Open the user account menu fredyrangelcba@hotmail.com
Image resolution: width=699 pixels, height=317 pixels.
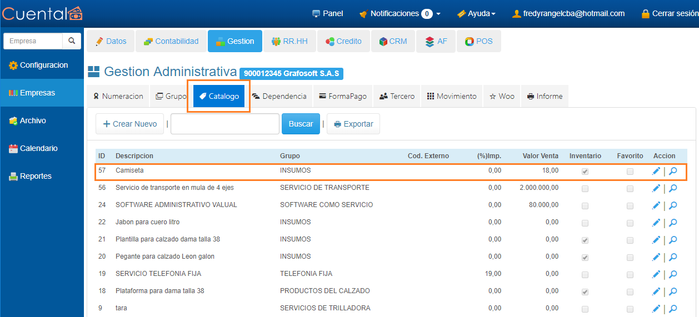click(x=568, y=13)
